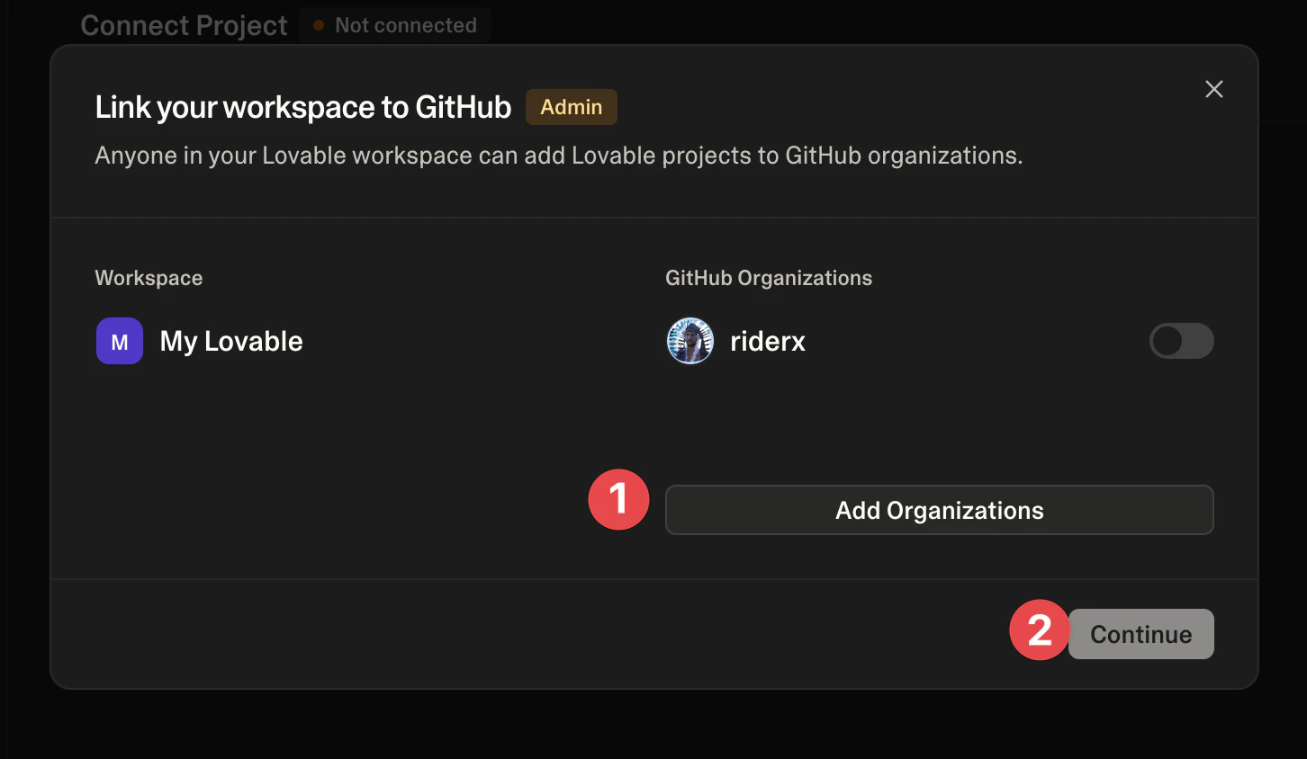Click the Not connected status indicator dot
This screenshot has width=1307, height=759.
click(317, 25)
